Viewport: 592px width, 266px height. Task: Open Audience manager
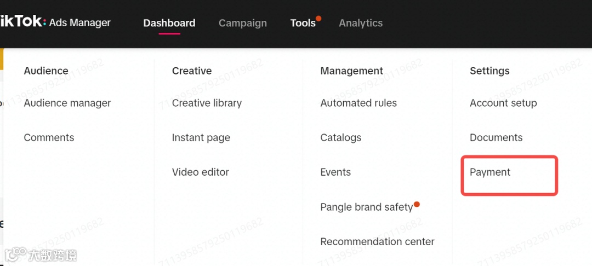(67, 103)
